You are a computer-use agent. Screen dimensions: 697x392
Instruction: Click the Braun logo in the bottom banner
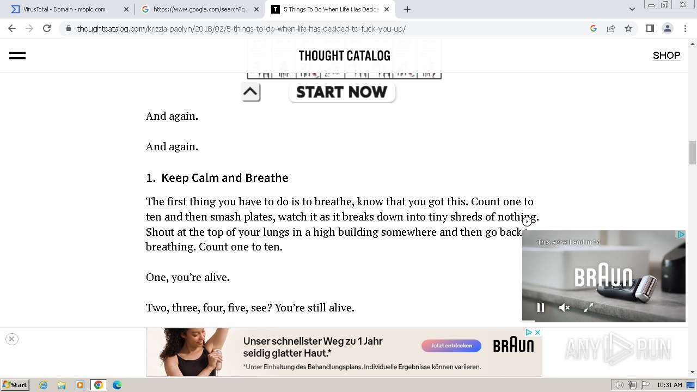[513, 346]
